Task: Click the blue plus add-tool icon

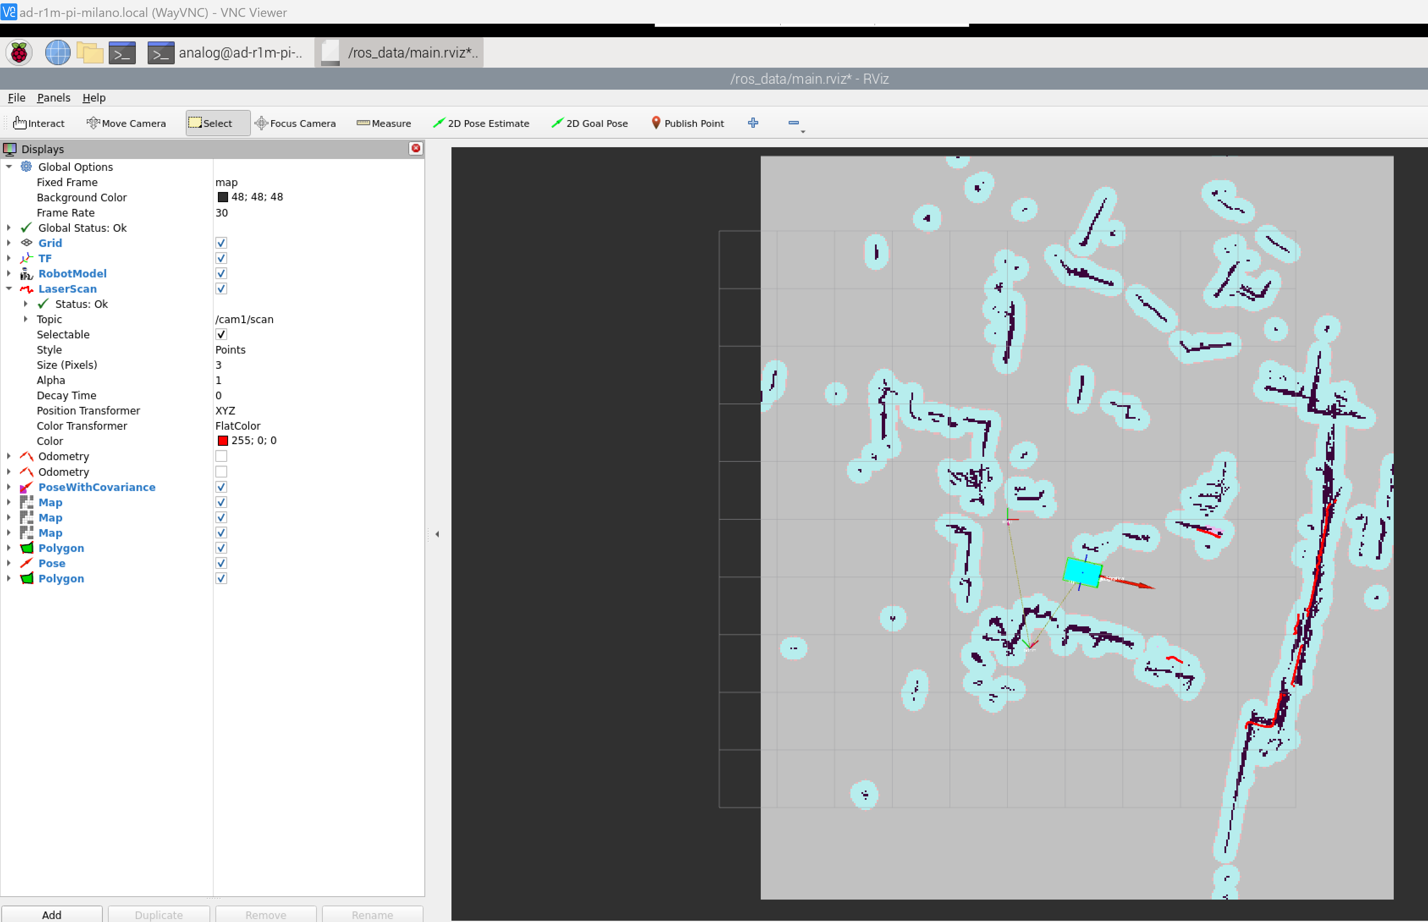Action: (753, 123)
